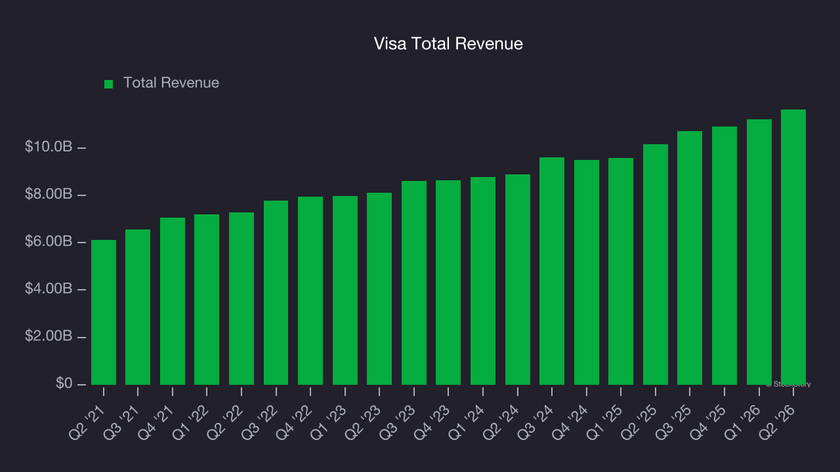Select the Q2 '23 revenue bar
The width and height of the screenshot is (840, 472).
click(379, 288)
